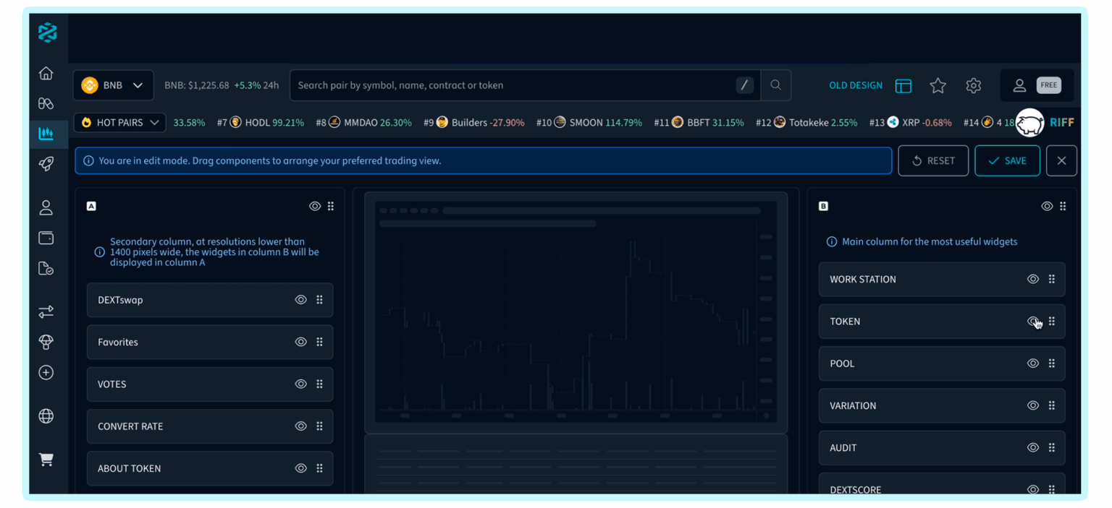Open hot pair #8 MMDAO
1112x508 pixels.
point(363,123)
